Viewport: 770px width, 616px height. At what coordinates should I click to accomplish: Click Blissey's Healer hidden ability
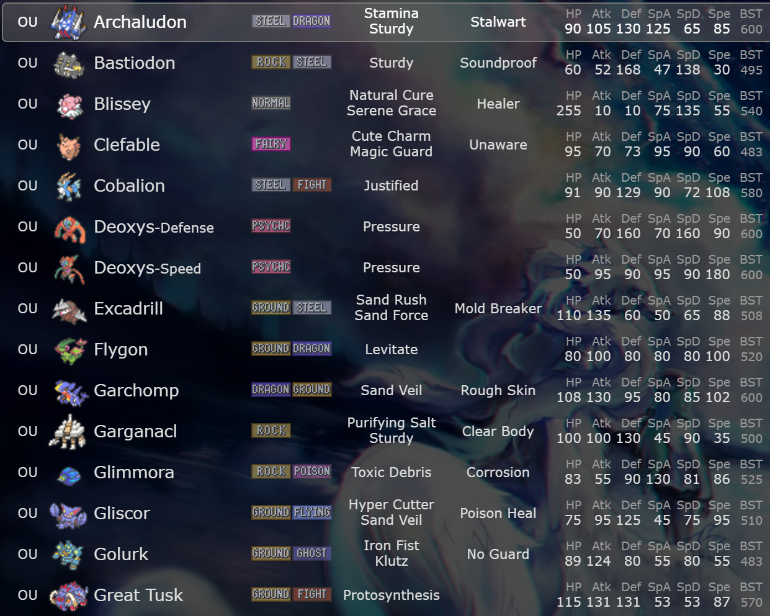[x=498, y=104]
